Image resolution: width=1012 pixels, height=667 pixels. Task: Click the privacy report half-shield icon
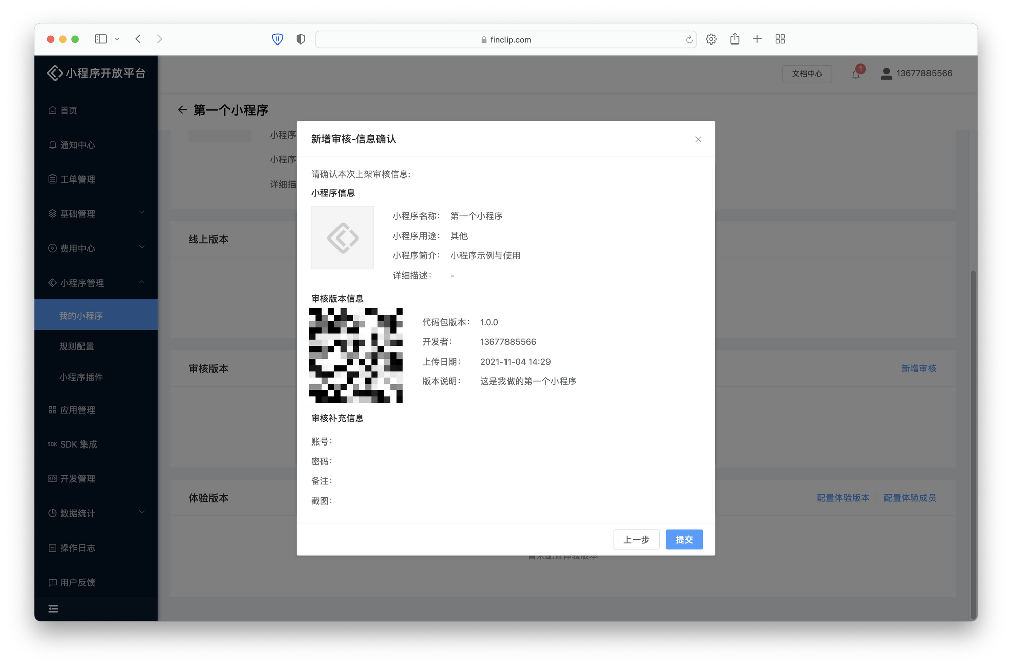[301, 39]
